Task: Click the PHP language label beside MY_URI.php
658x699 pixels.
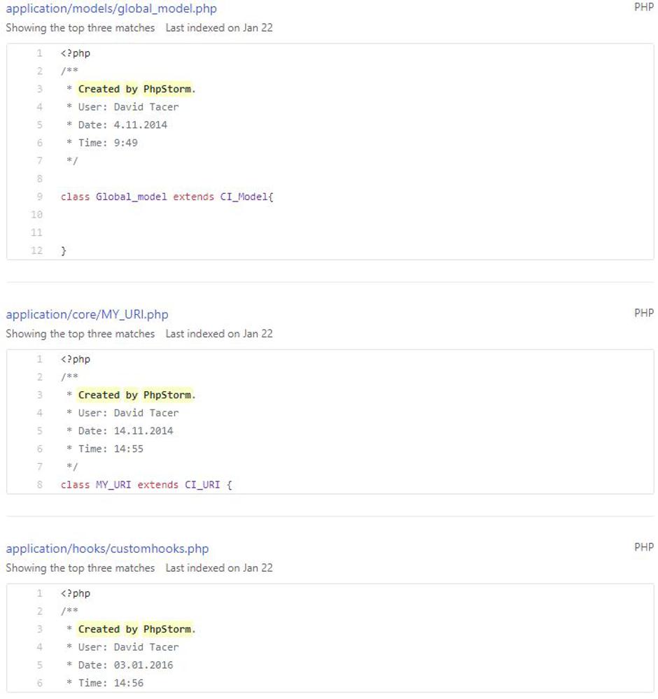Action: point(643,313)
